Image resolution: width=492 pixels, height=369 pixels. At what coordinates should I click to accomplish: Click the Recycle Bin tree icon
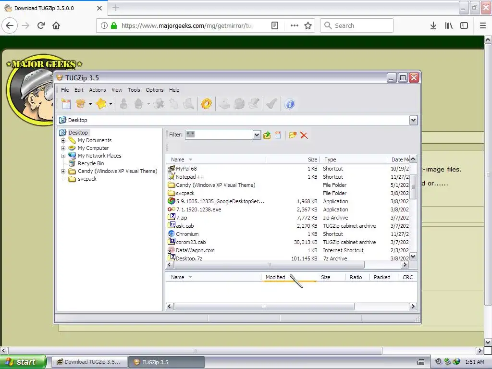pos(72,163)
